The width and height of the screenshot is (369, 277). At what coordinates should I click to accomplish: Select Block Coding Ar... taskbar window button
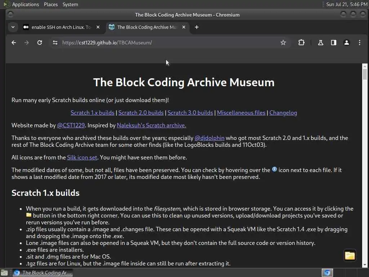coord(43,273)
